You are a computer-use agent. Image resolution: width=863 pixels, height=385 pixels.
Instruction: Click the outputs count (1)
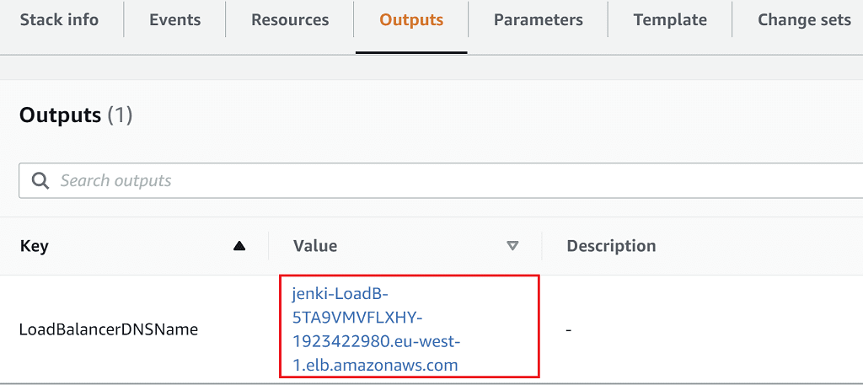coord(120,115)
